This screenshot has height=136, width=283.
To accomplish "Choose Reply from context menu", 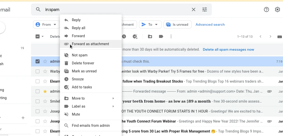I will tap(91, 20).
